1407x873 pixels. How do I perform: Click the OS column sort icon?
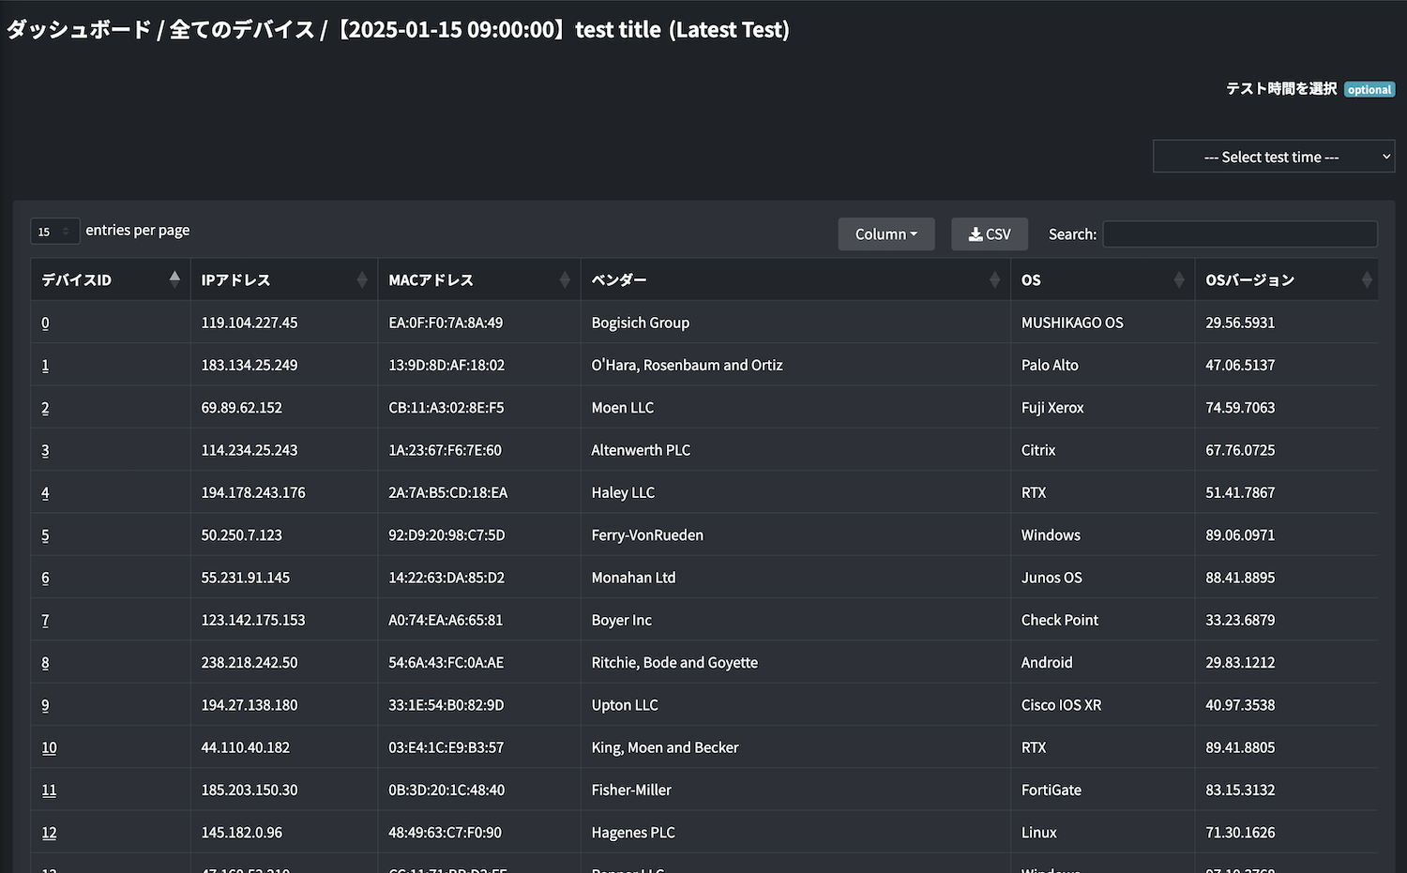pyautogui.click(x=1179, y=279)
